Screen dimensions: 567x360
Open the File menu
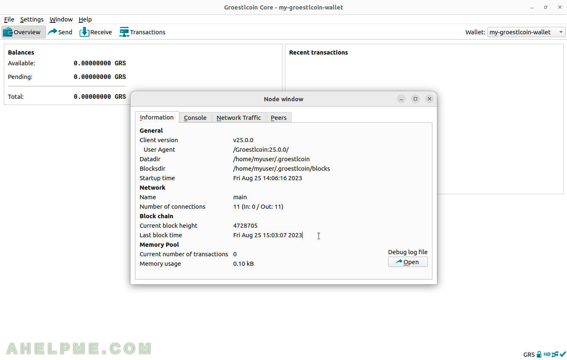pyautogui.click(x=9, y=19)
